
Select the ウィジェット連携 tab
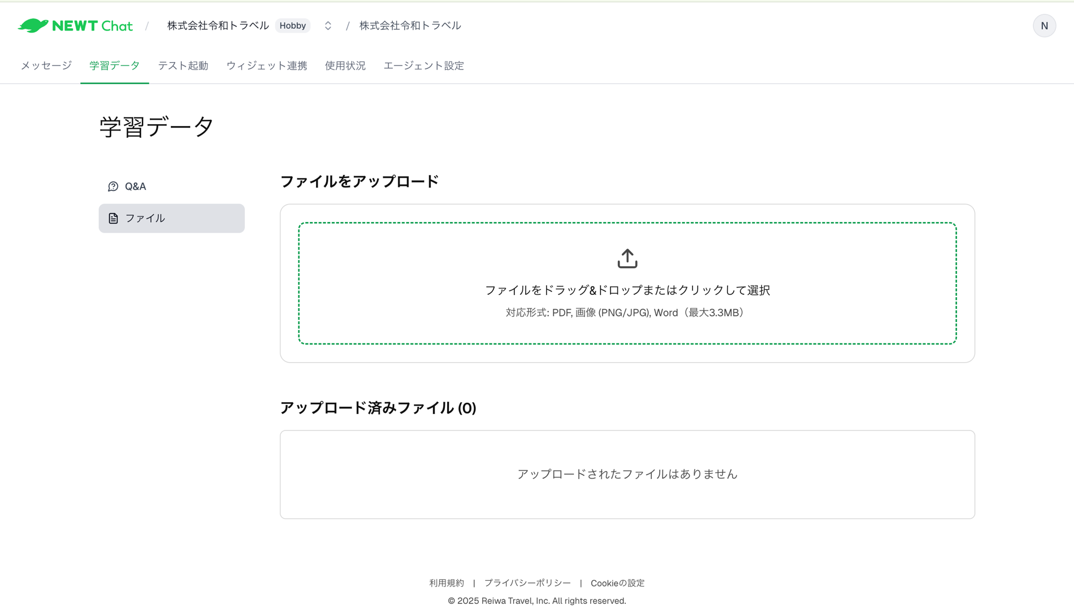[x=266, y=66]
